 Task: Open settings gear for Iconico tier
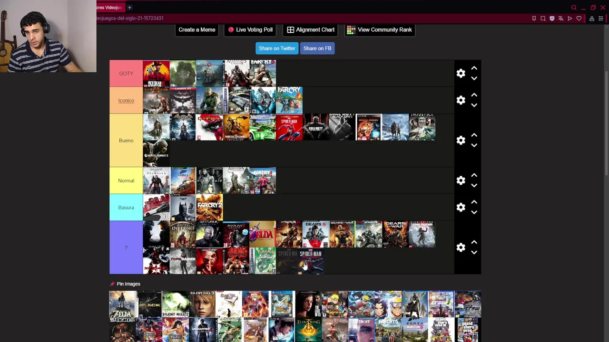click(x=461, y=100)
